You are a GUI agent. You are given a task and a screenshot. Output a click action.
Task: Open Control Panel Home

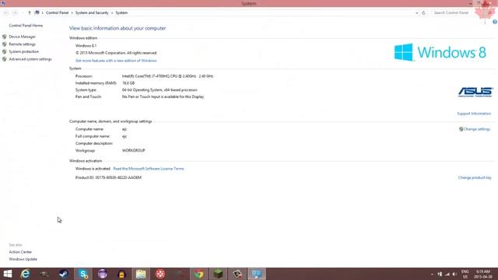coord(26,26)
